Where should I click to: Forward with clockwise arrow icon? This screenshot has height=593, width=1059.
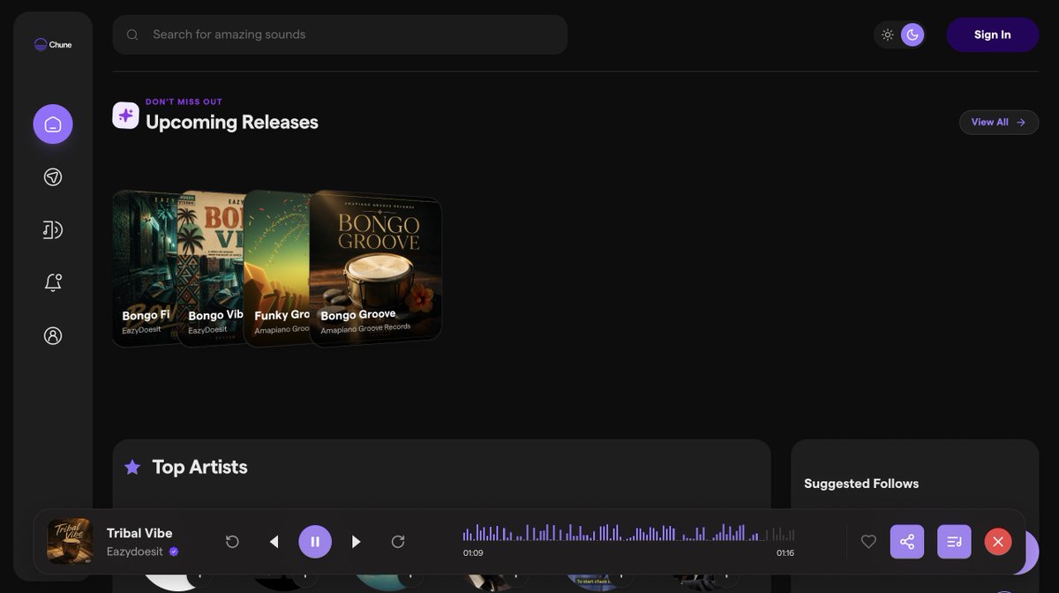coord(398,542)
